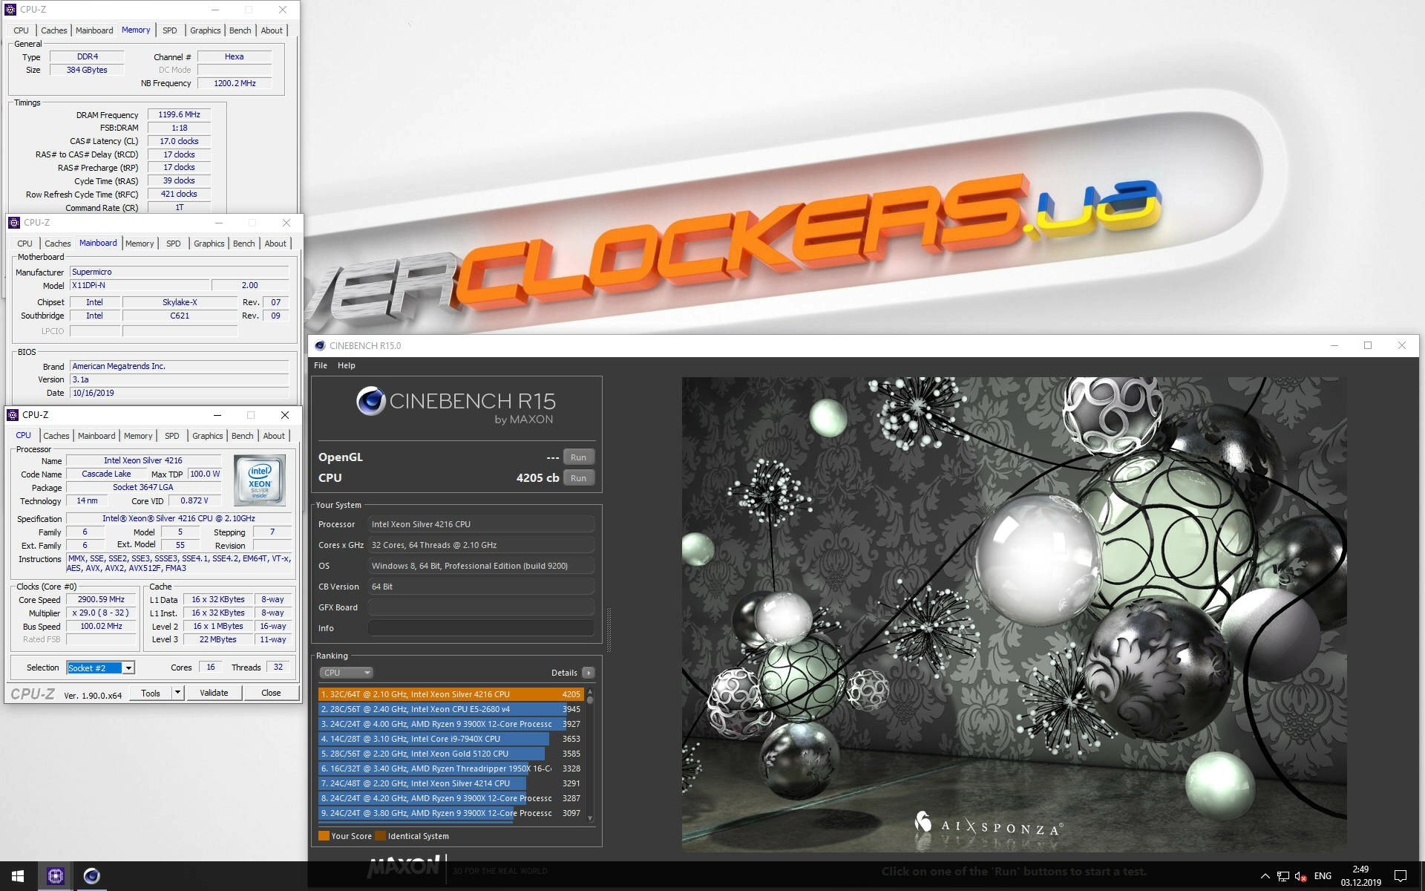Screen dimensions: 1425x891
Task: Click scroll-down arrow of ranking list
Action: [590, 818]
